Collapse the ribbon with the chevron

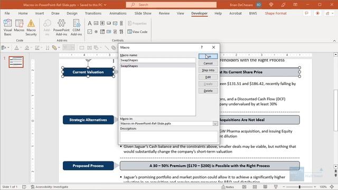click(x=334, y=41)
